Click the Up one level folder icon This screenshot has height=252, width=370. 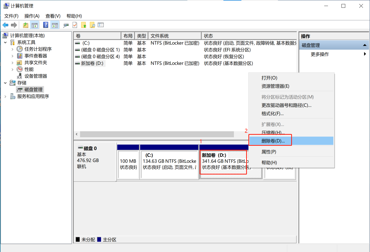coord(26,25)
